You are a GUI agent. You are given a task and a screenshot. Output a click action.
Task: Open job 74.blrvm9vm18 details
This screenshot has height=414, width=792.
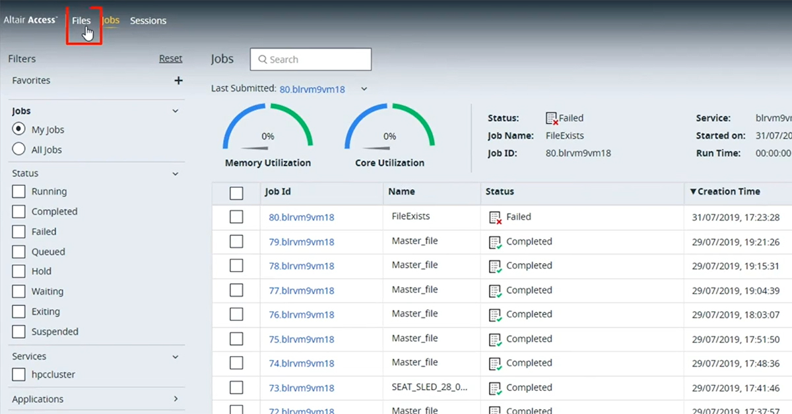click(302, 364)
